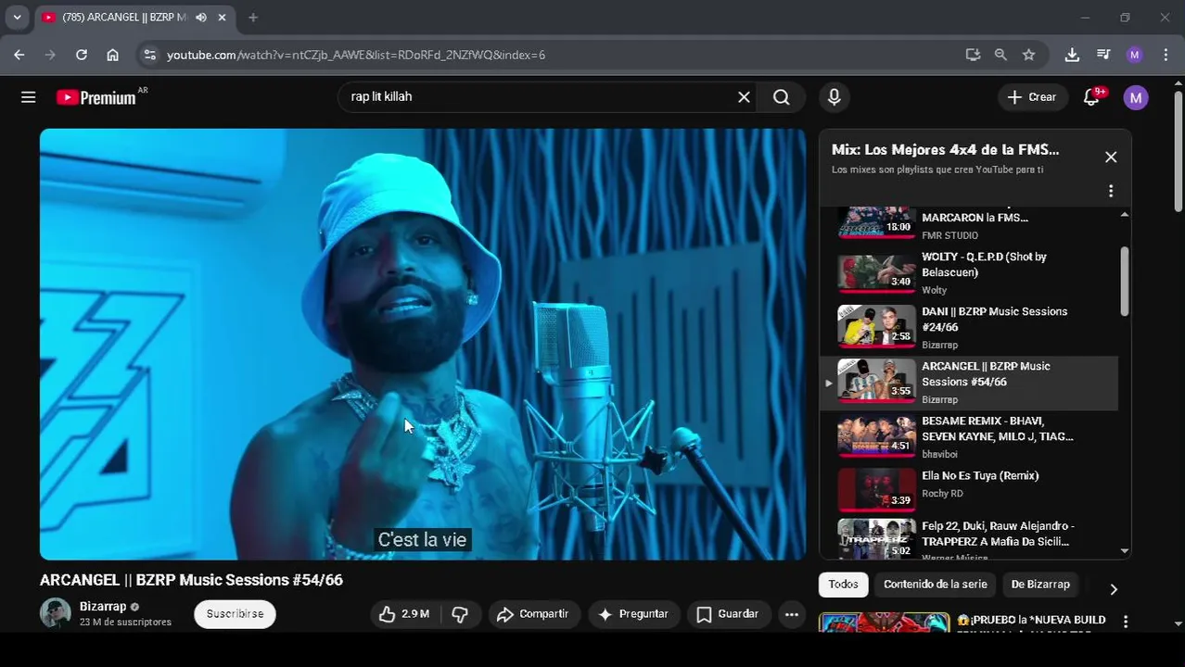The width and height of the screenshot is (1185, 667).
Task: Subscribe to Bizarrap with Suscribirse
Action: pos(235,614)
